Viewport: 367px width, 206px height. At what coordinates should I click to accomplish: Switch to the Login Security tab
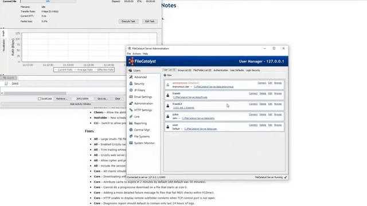pyautogui.click(x=253, y=70)
